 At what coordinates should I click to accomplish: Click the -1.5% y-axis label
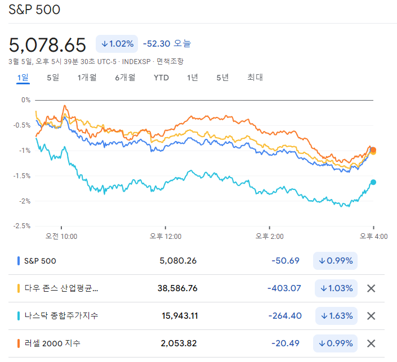click(x=22, y=176)
